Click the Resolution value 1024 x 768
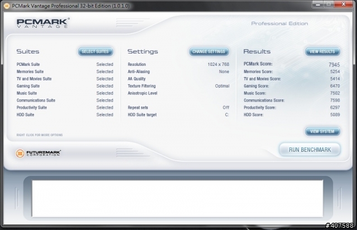357x230 pixels. (x=218, y=64)
